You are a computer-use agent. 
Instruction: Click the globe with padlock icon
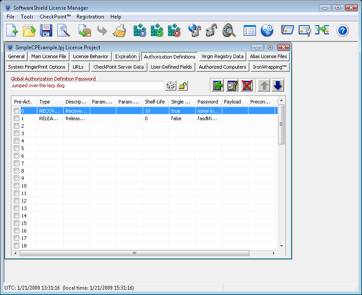[194, 30]
